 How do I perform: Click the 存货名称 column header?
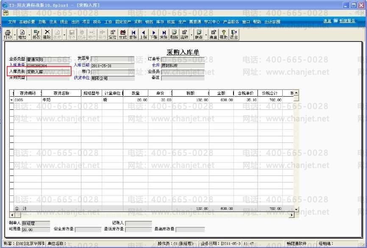61,93
